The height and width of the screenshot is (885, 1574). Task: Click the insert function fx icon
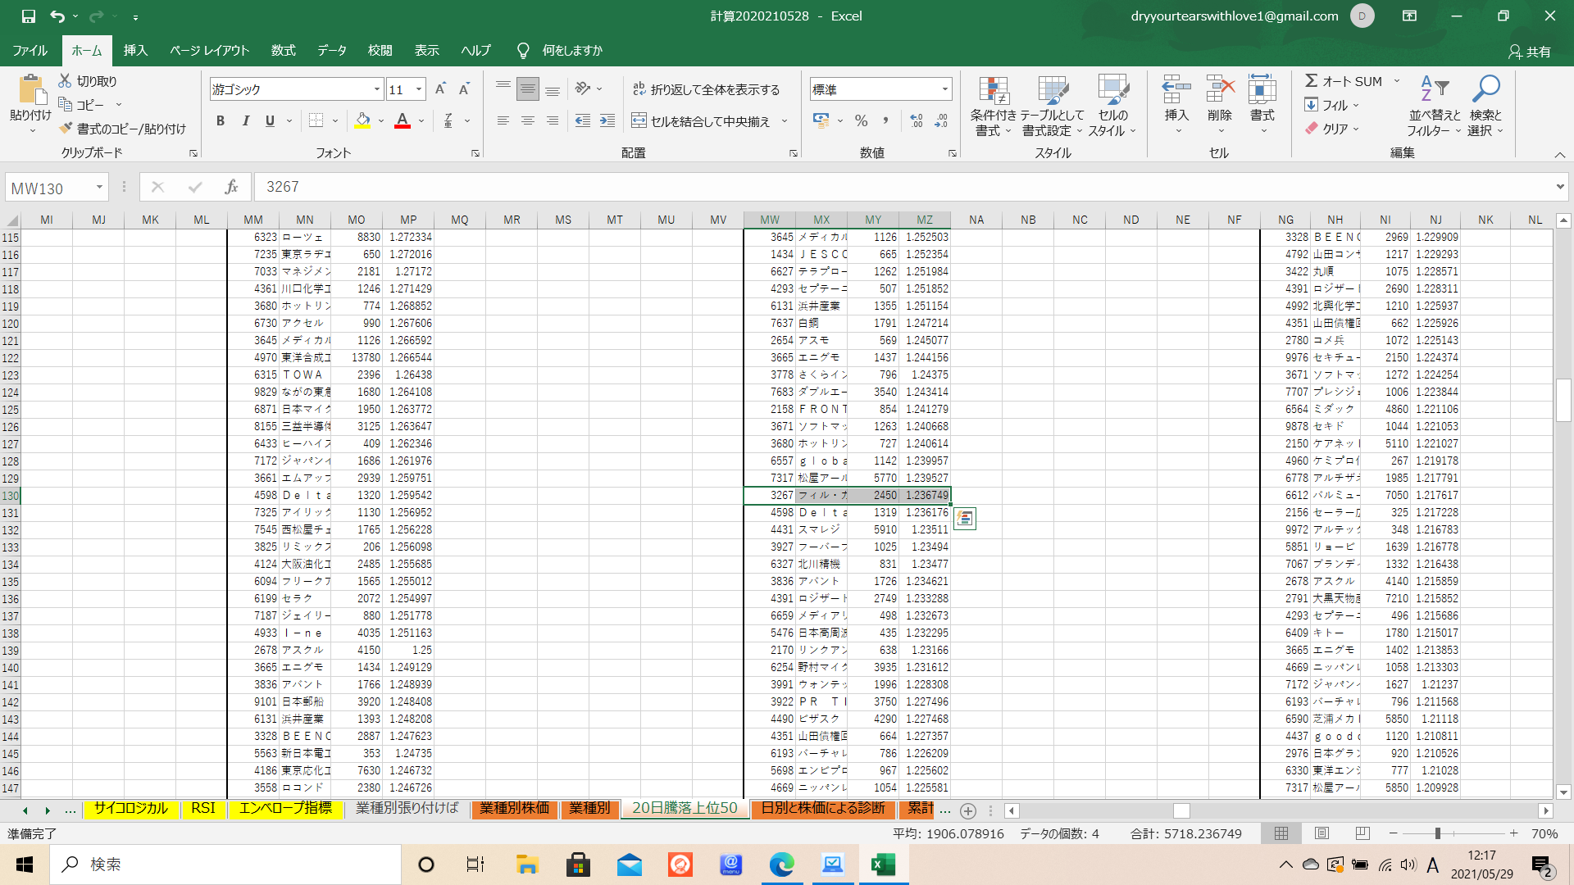pyautogui.click(x=231, y=187)
